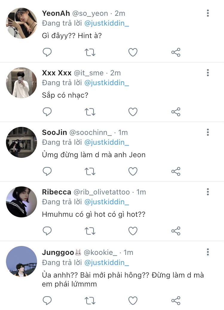This screenshot has height=310, width=224.
Task: Open SooJin's @soochinn_ username
Action: (90, 133)
